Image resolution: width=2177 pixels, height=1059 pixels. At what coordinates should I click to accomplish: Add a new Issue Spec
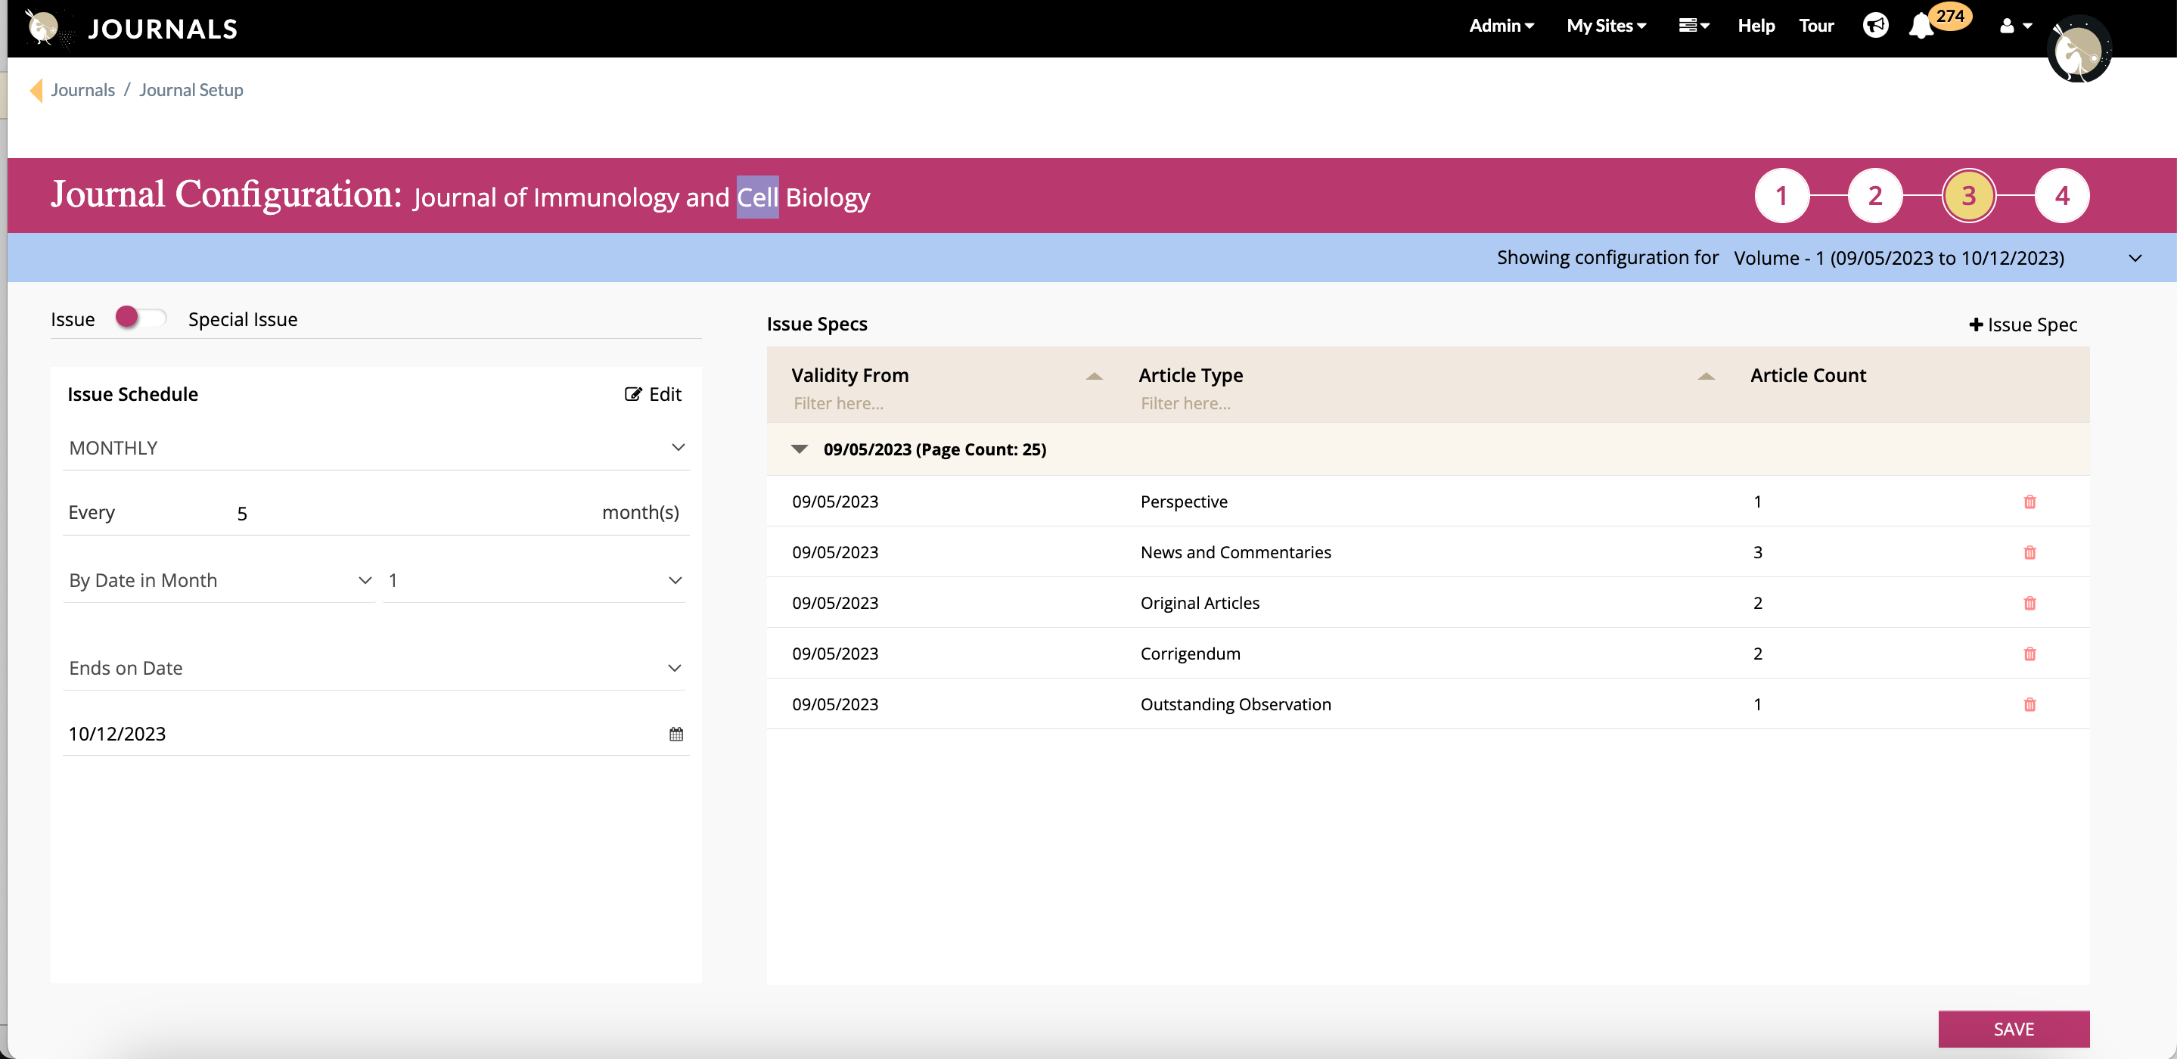(x=2023, y=325)
